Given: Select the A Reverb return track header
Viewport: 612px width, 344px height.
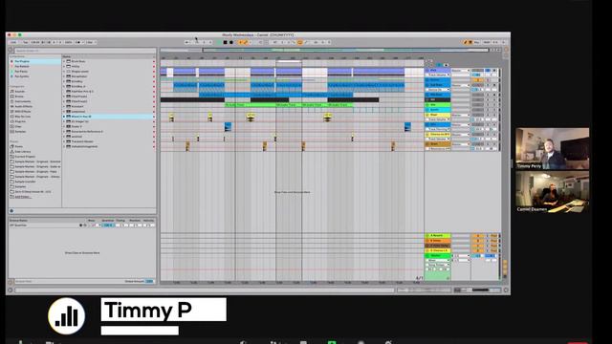Looking at the screenshot, I should (x=438, y=236).
